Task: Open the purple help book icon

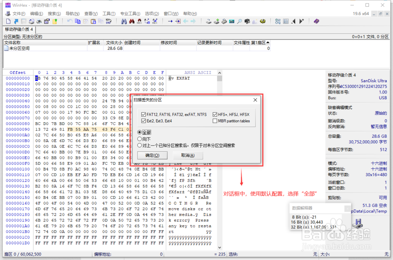Action: [x=316, y=21]
